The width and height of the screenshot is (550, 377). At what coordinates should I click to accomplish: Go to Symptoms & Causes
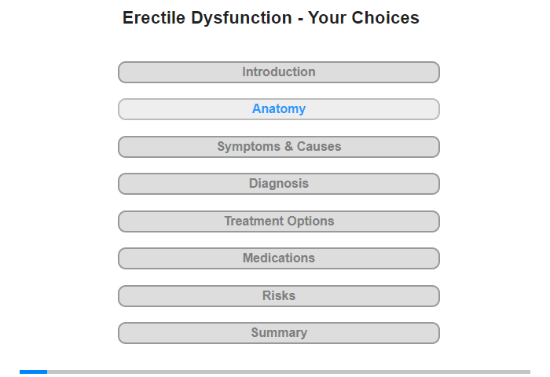[x=278, y=147]
